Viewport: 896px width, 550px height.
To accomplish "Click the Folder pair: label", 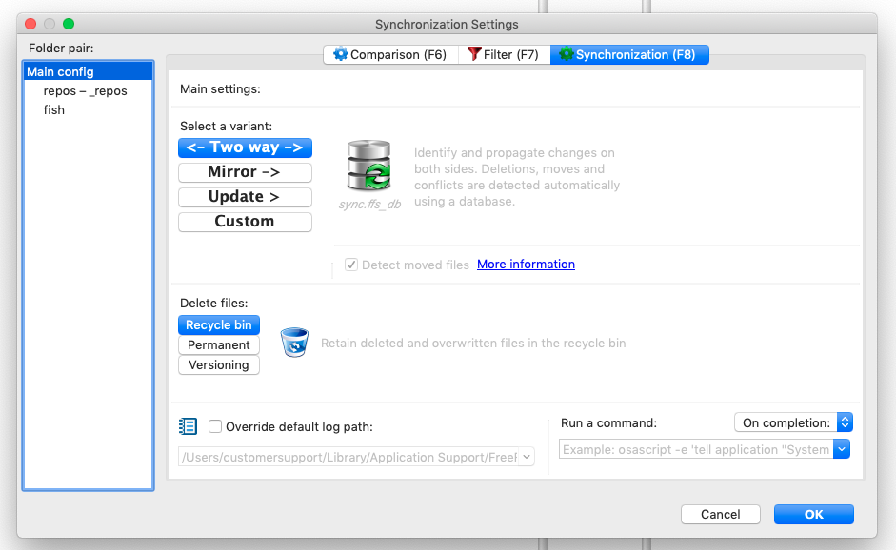I will [x=61, y=48].
